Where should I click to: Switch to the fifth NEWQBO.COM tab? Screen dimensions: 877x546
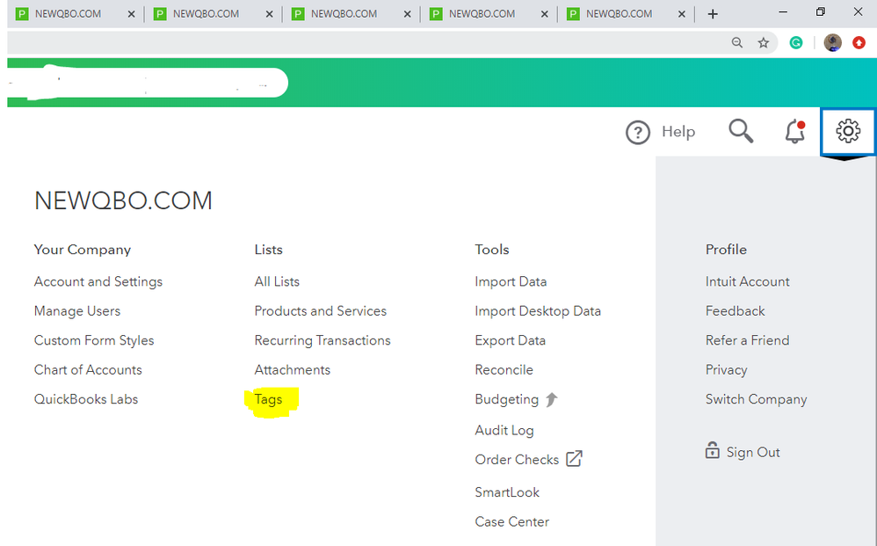click(620, 14)
